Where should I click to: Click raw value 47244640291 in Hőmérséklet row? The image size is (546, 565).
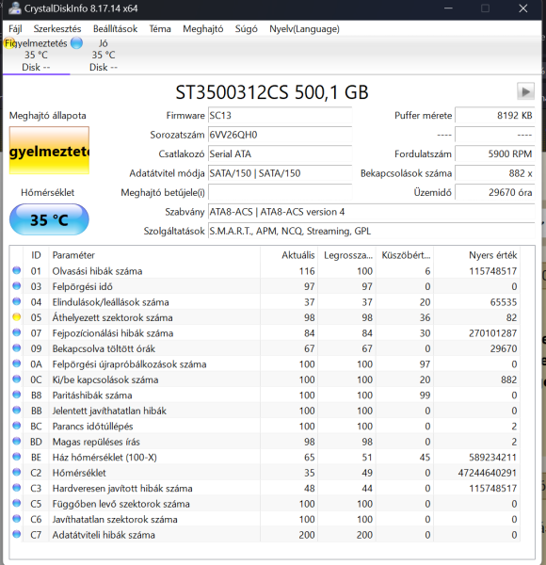(487, 473)
